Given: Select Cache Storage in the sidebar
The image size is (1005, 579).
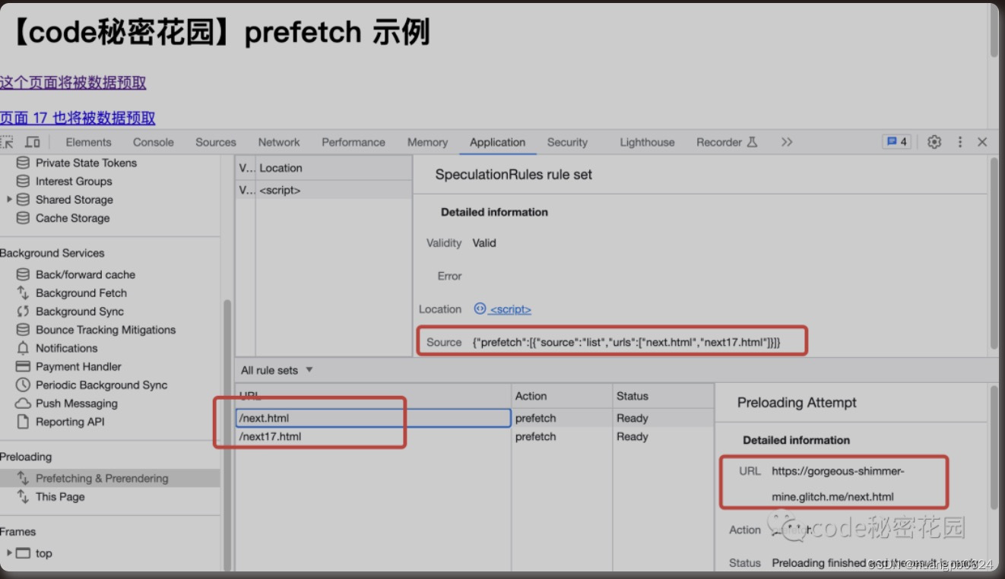Looking at the screenshot, I should click(72, 218).
